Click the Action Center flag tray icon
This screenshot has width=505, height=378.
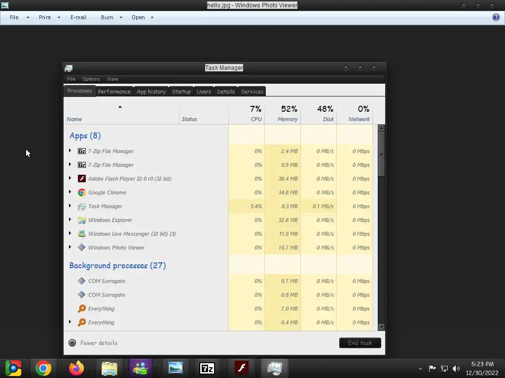[x=432, y=368]
